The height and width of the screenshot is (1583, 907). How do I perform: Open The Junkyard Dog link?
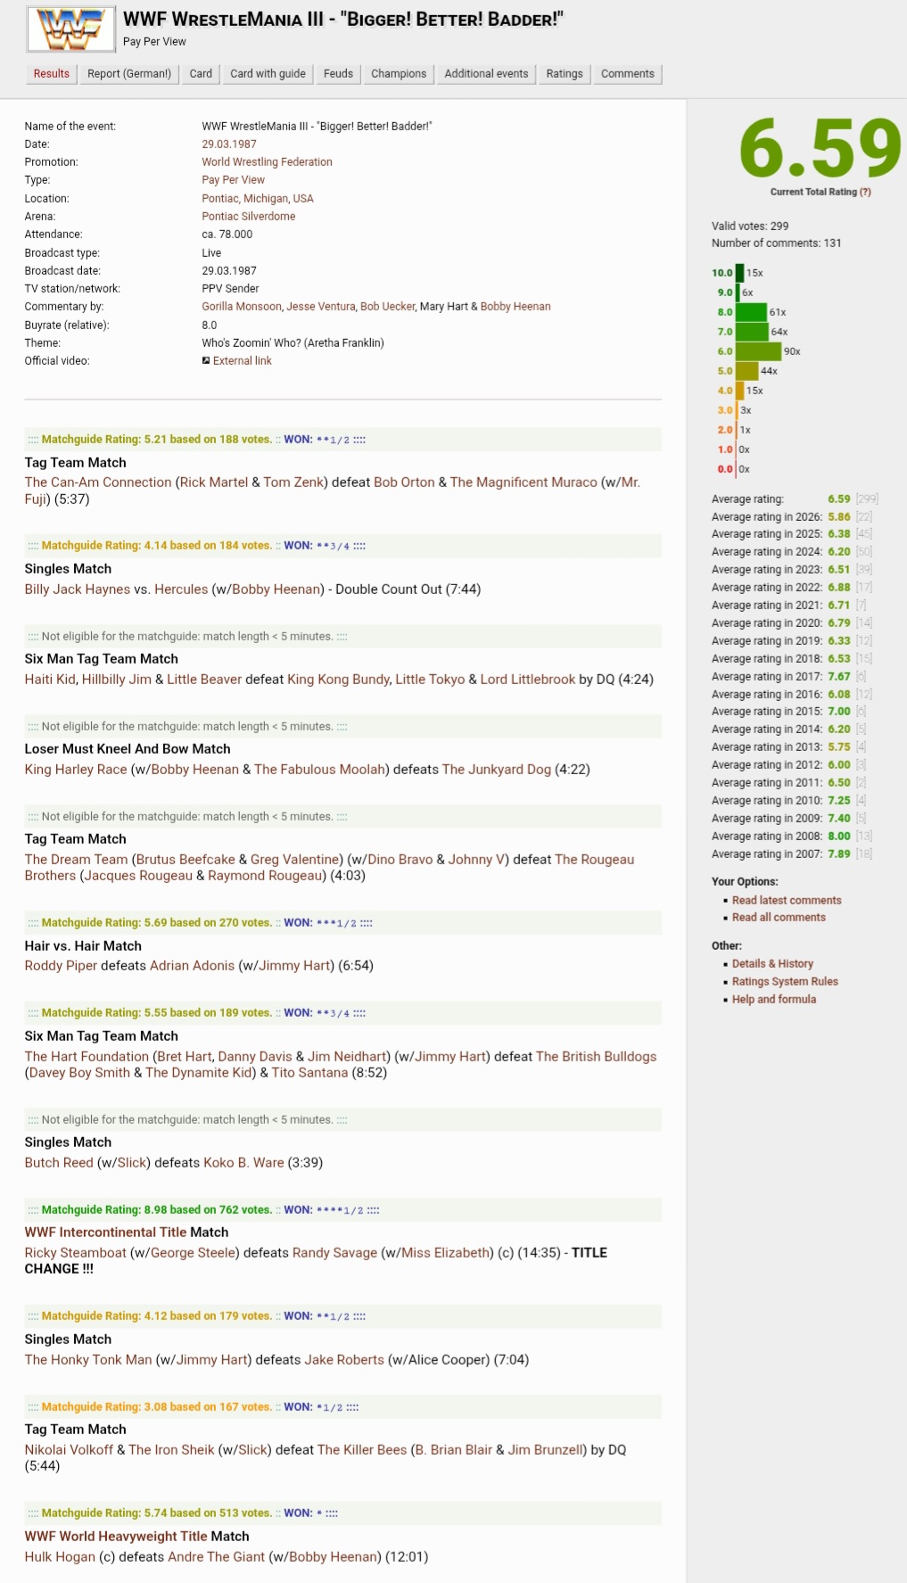click(x=497, y=770)
